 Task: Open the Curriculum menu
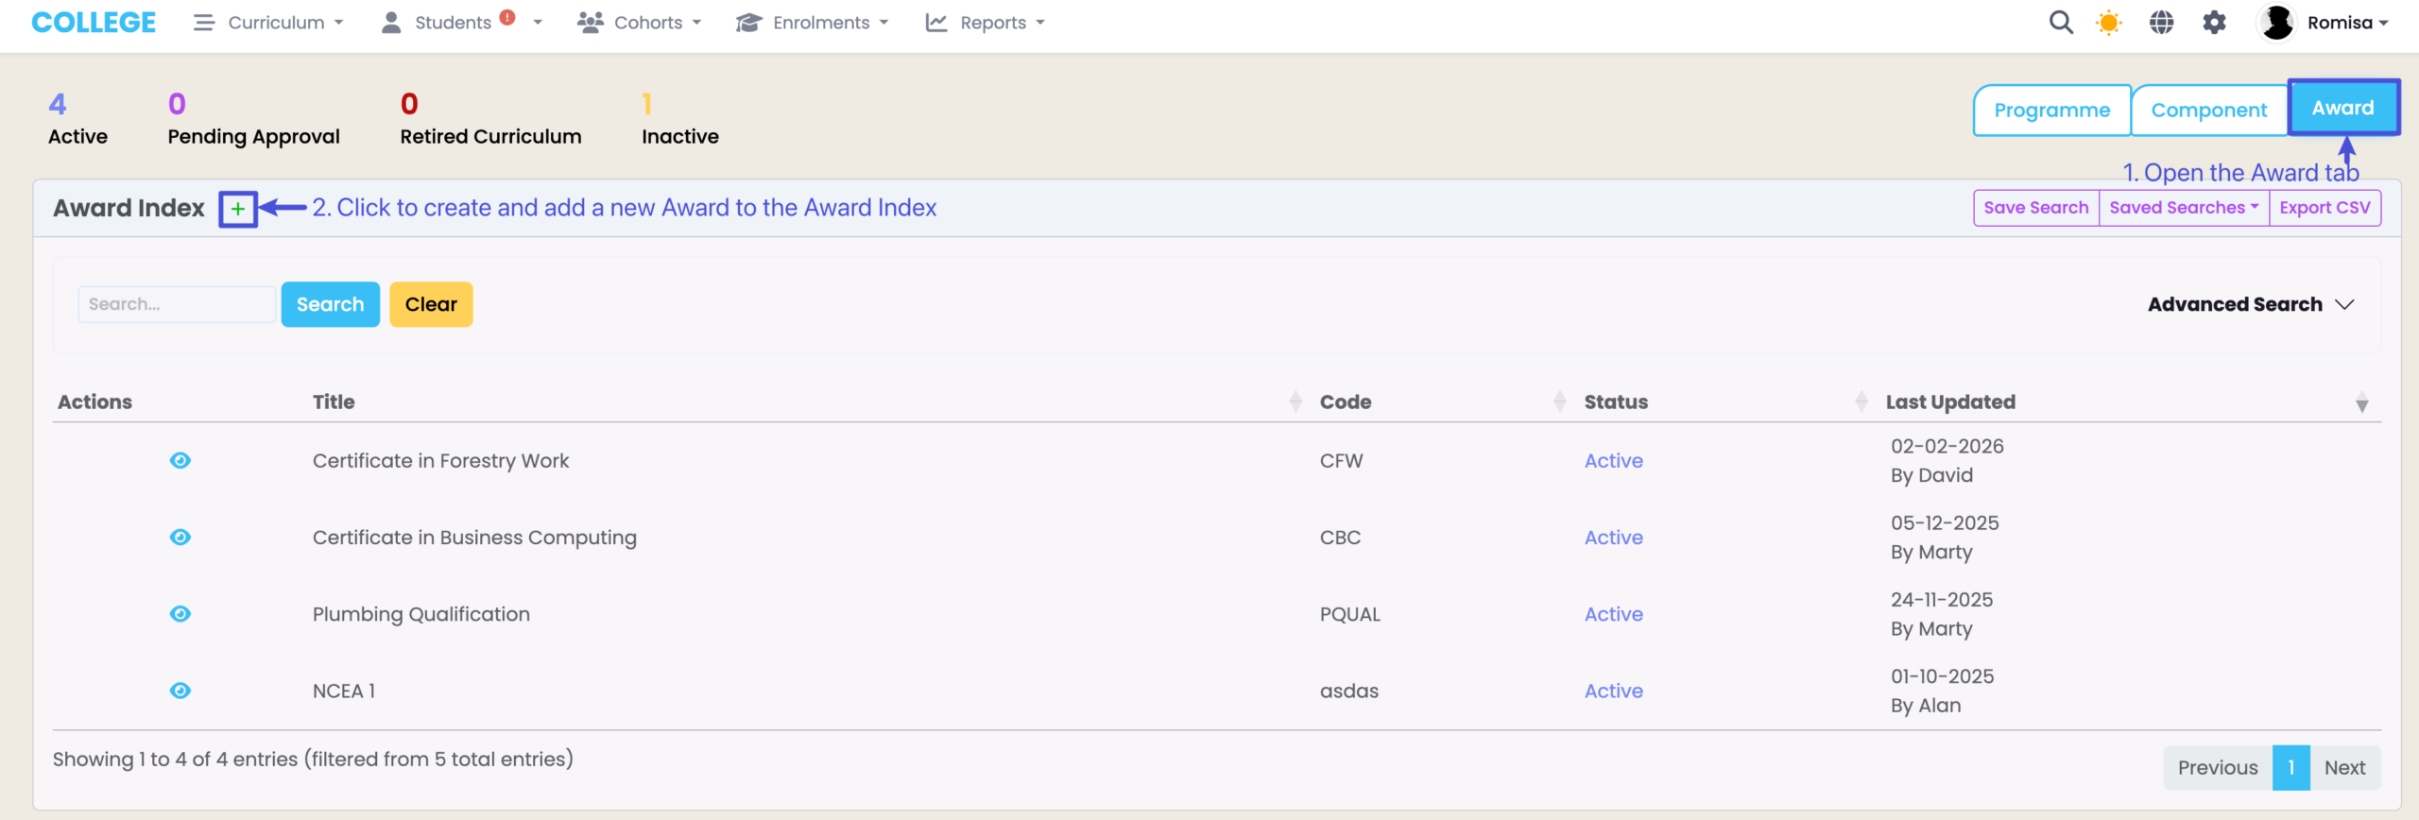(268, 23)
